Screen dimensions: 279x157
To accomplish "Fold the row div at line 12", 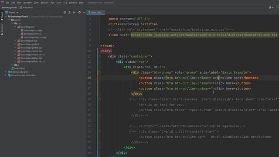I will click(99, 62).
